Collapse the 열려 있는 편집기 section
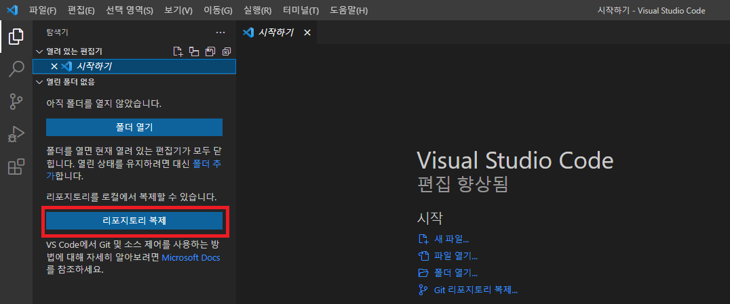Viewport: 730px width, 304px height. tap(39, 51)
